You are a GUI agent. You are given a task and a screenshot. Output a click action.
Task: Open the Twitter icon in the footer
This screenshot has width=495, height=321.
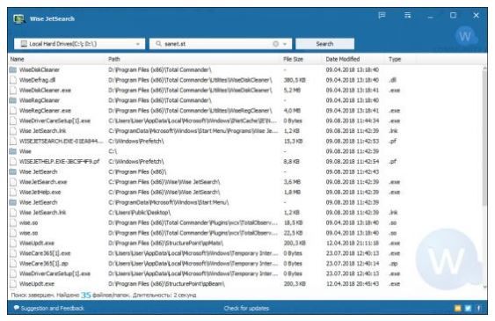click(x=468, y=309)
